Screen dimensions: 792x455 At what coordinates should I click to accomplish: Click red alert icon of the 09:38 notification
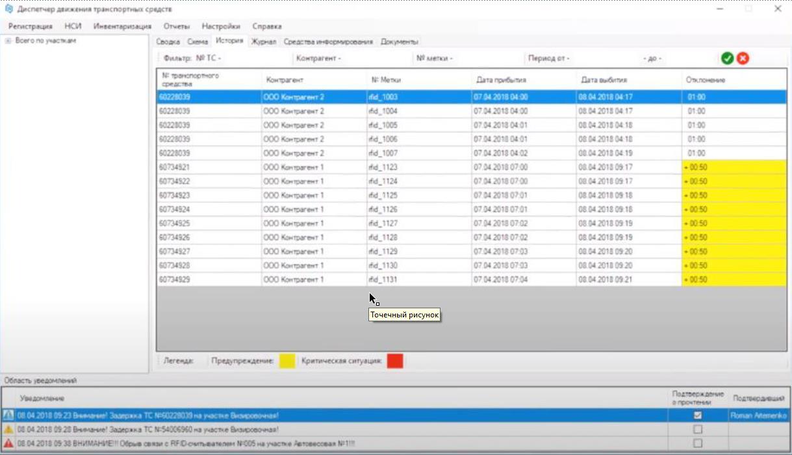click(x=8, y=444)
